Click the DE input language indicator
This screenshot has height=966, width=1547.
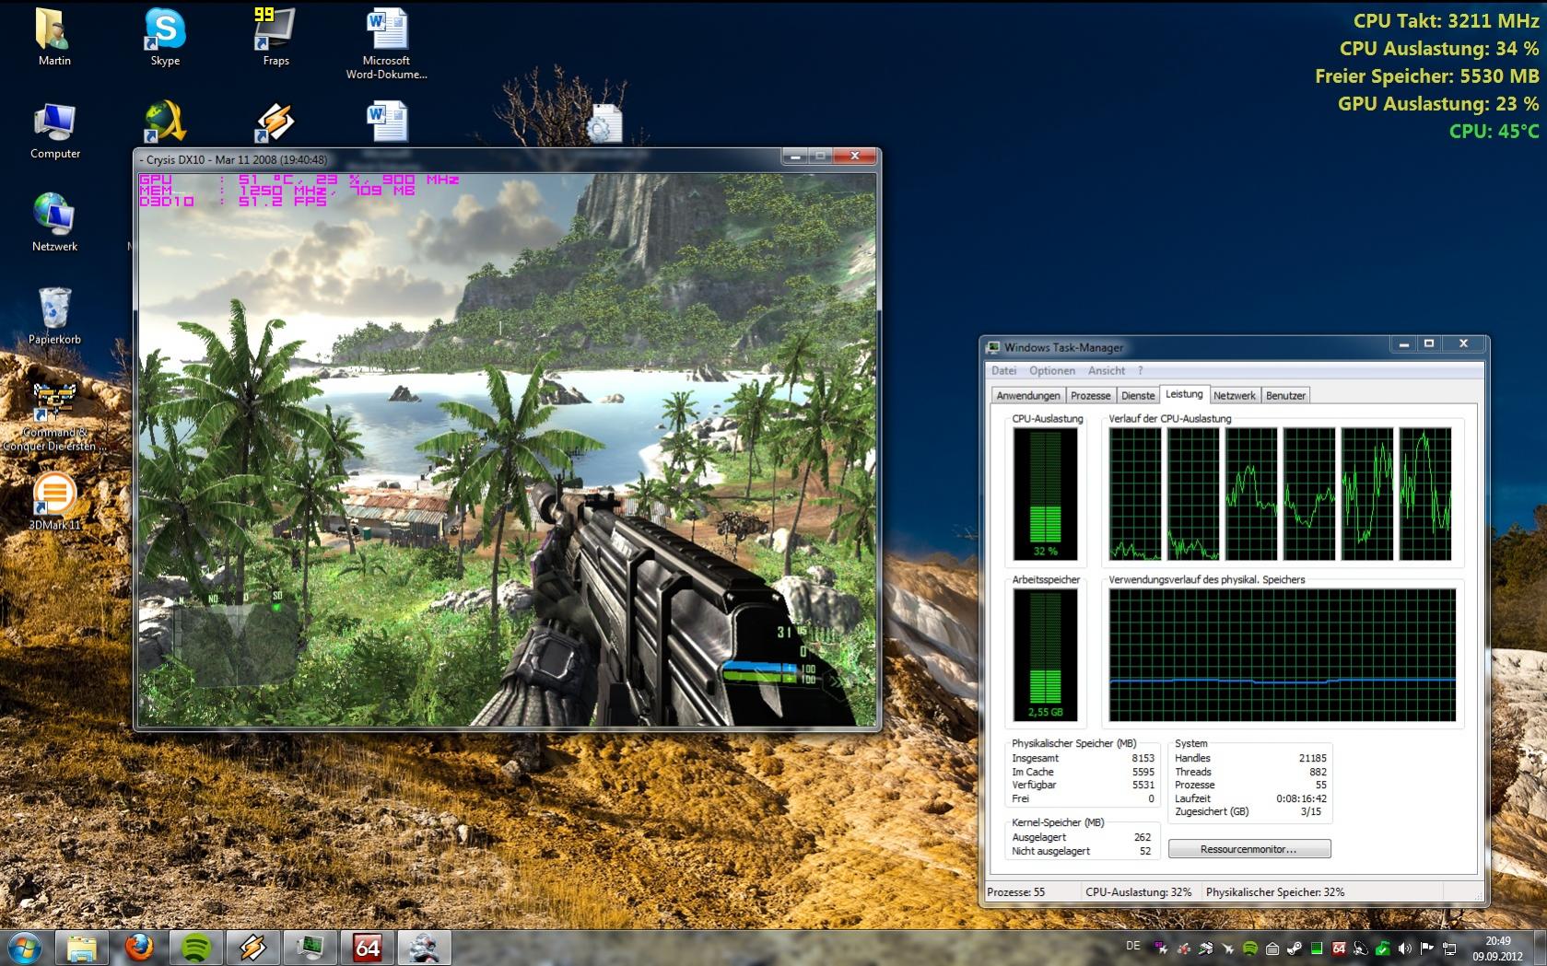point(1133,946)
